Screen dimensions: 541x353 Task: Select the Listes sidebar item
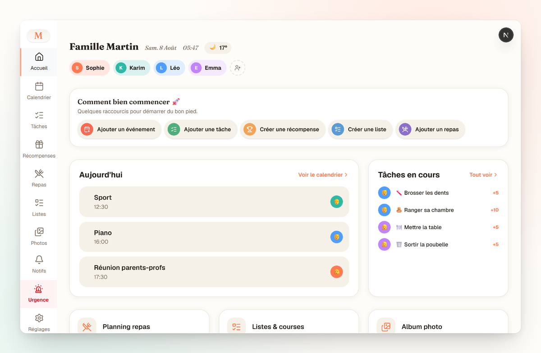pyautogui.click(x=39, y=207)
